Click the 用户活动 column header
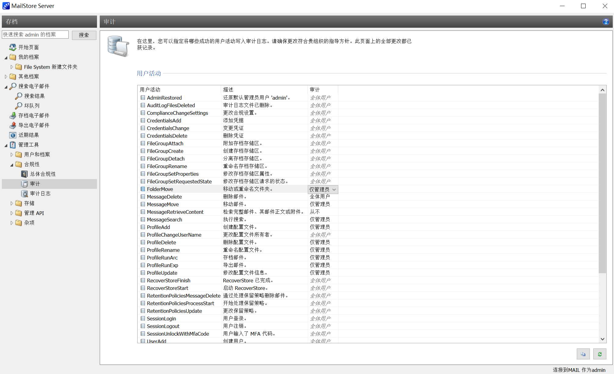Screen dimensions: 614x374 pos(179,90)
